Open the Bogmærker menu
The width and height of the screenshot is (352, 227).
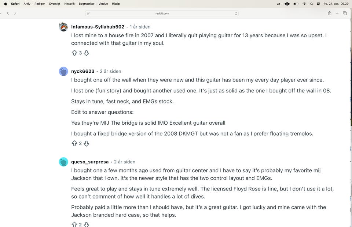click(x=87, y=4)
